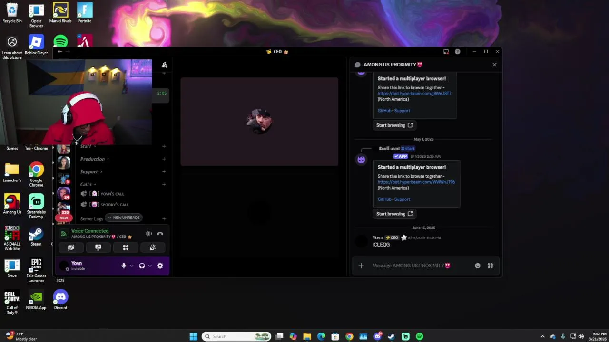Disconnect from the voice call
The image size is (609, 342).
click(x=160, y=234)
